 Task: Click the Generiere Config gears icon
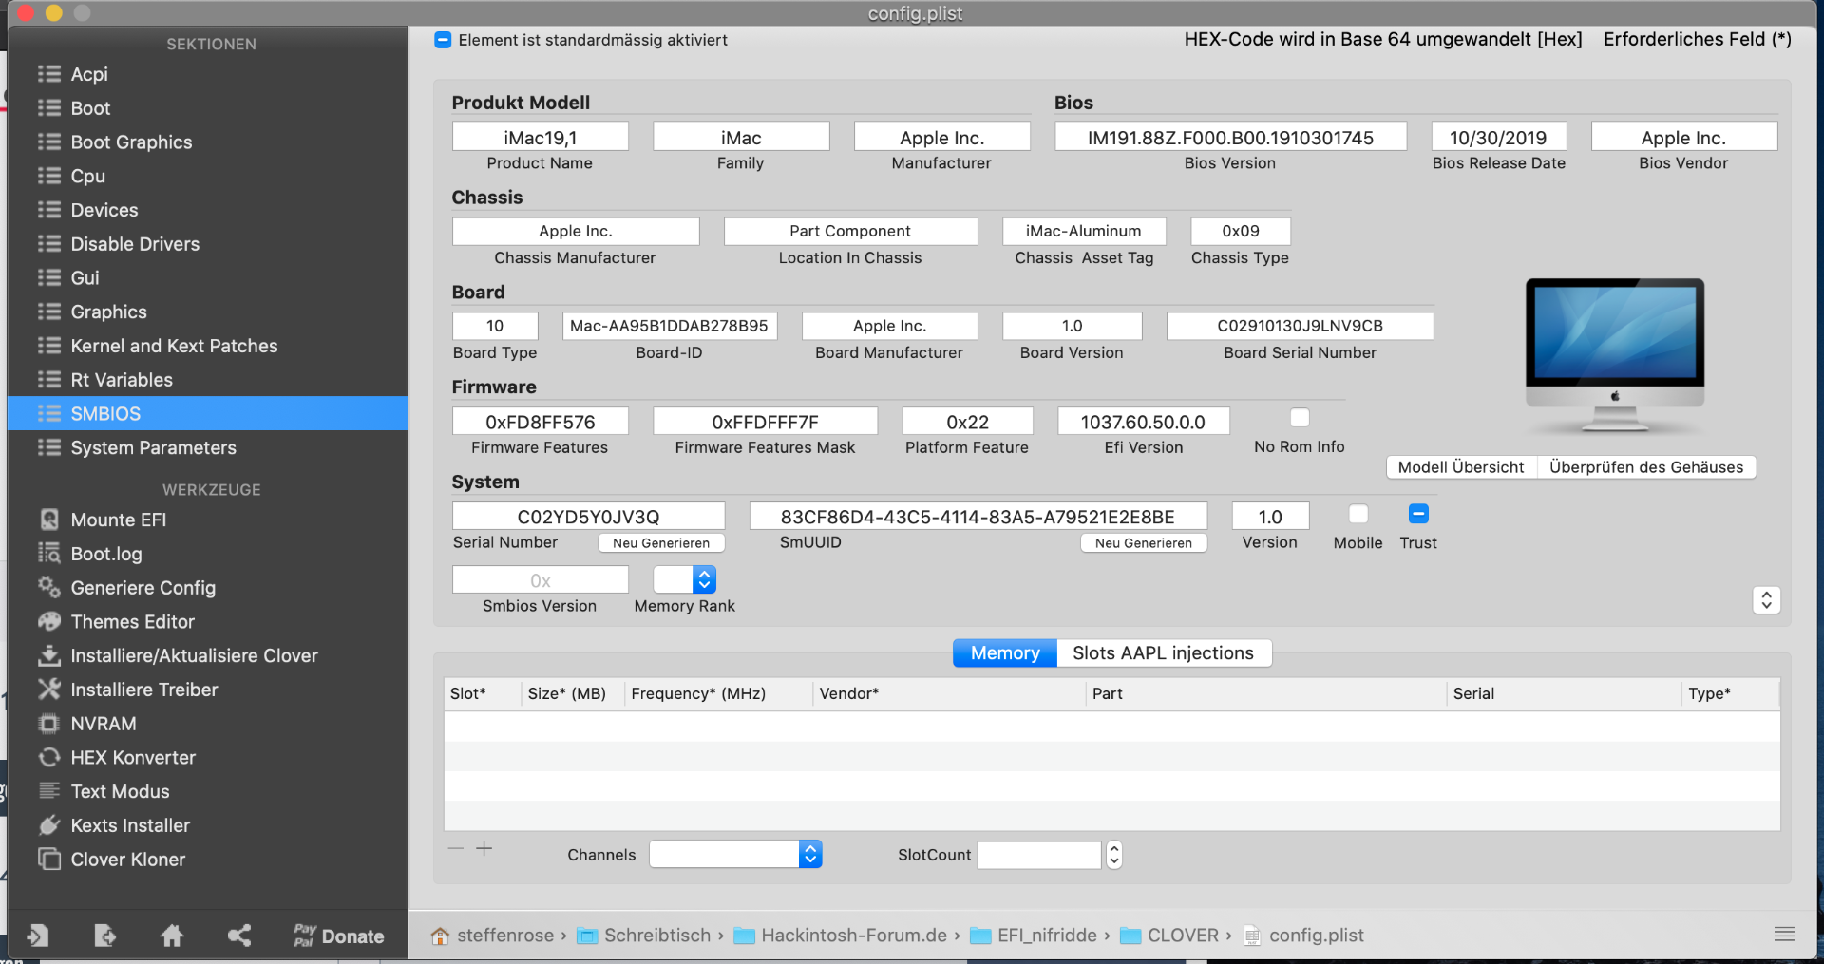49,588
